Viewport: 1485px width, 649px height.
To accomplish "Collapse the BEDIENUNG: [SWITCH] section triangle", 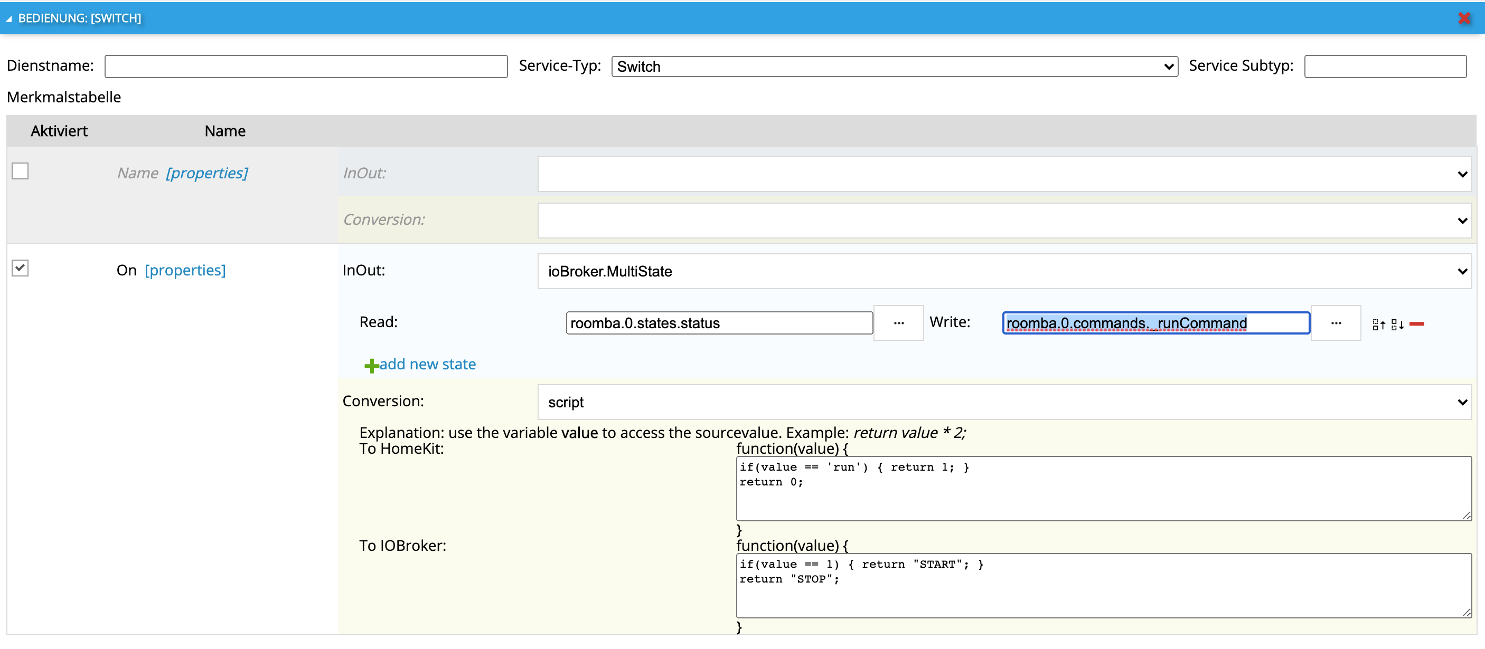I will point(8,19).
